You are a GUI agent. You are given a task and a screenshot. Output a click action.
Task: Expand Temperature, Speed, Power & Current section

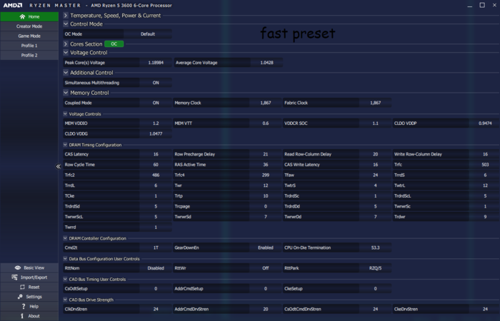pos(66,15)
